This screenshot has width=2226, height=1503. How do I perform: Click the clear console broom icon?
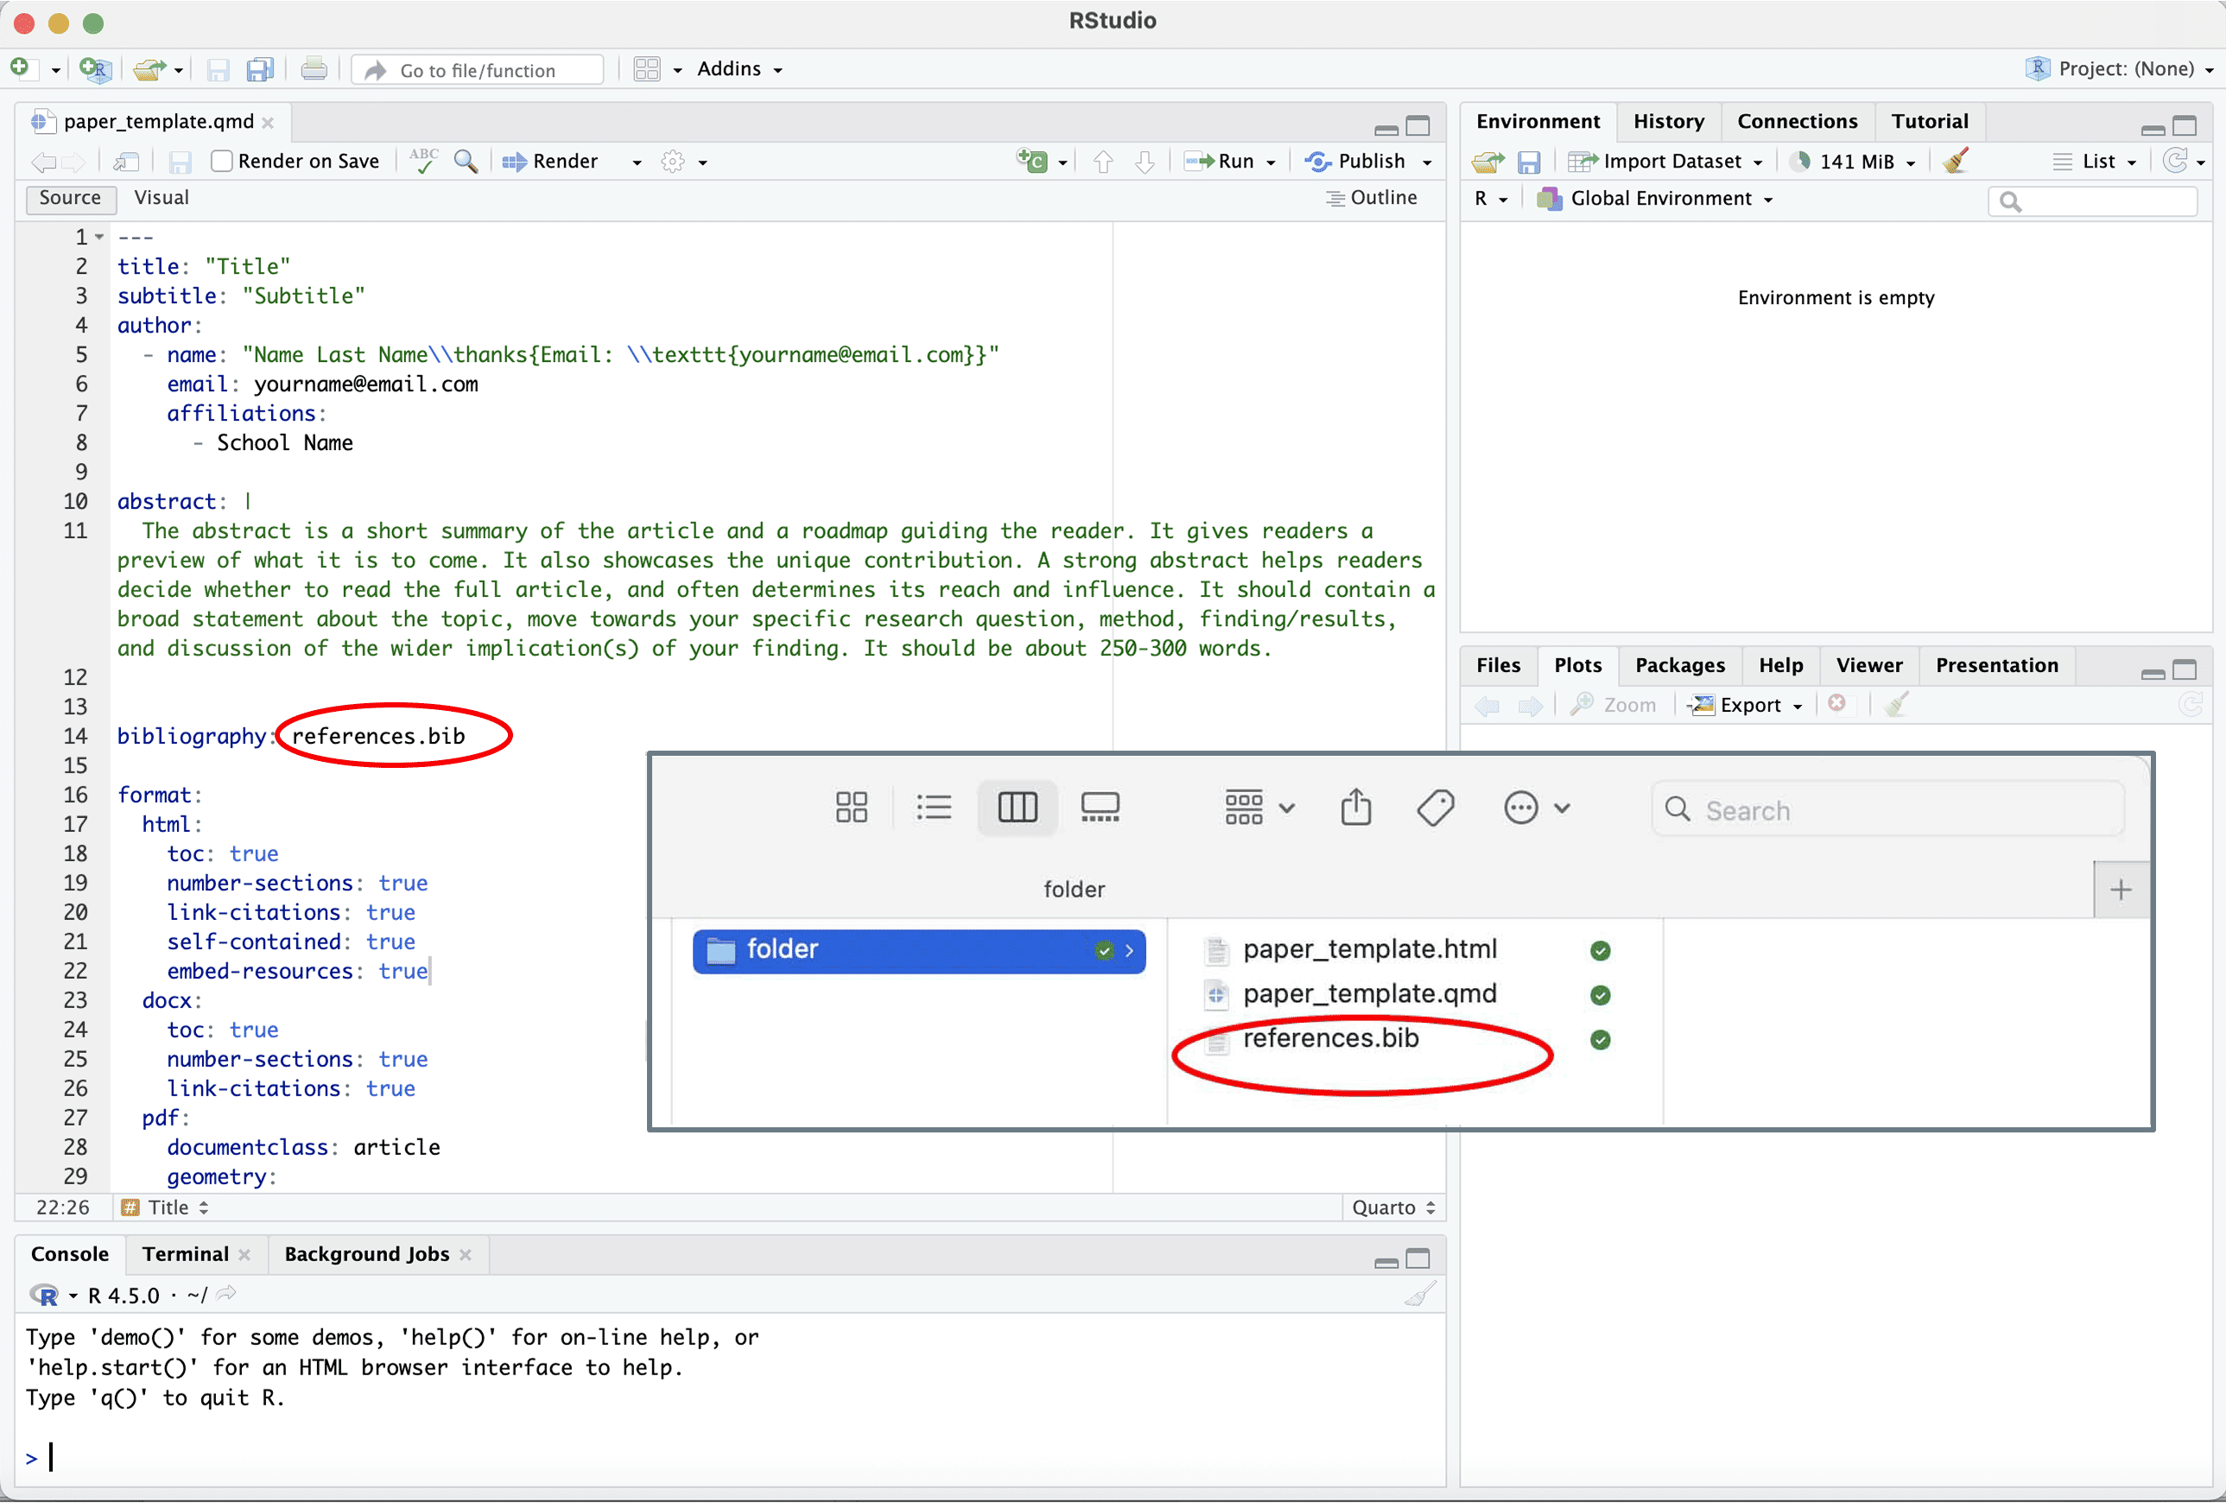click(1419, 1295)
